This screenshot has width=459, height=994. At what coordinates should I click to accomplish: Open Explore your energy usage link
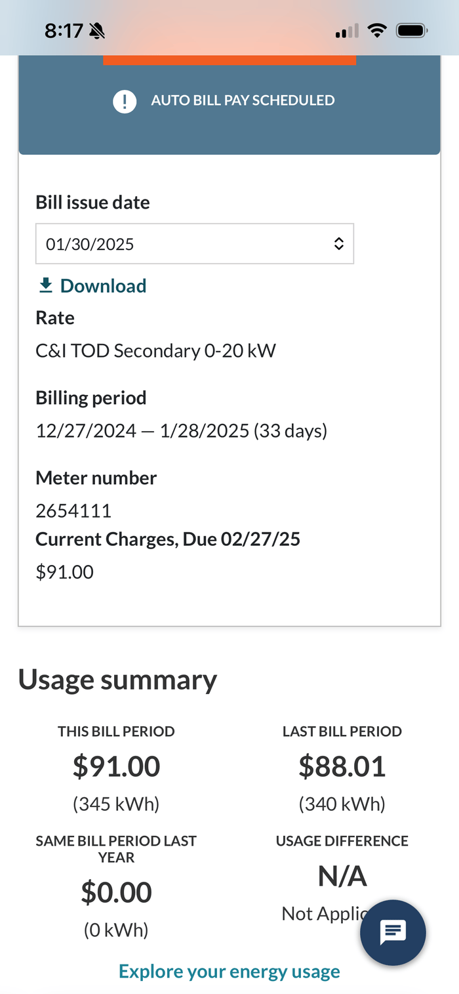point(229,971)
